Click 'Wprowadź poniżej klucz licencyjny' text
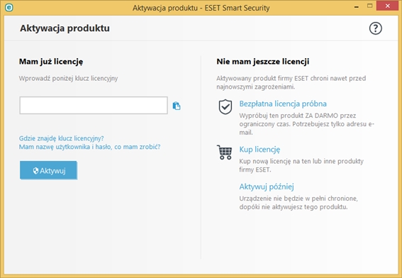The width and height of the screenshot is (402, 278). tap(68, 79)
